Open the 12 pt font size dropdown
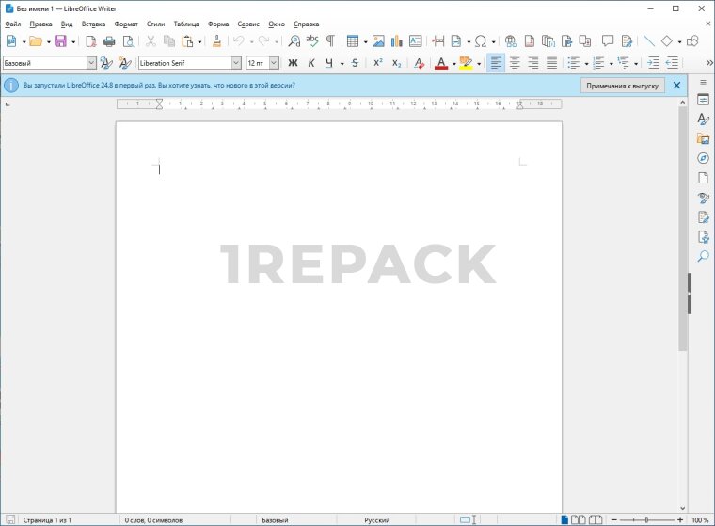 click(x=274, y=63)
